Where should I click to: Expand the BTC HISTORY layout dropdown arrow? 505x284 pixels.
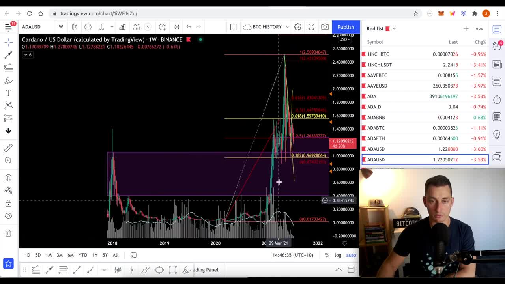click(287, 27)
